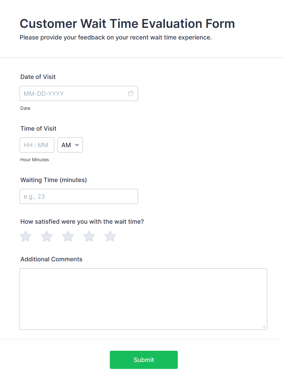Choose the fourth rating star
Viewport: 284px width, 384px height.
pos(89,237)
